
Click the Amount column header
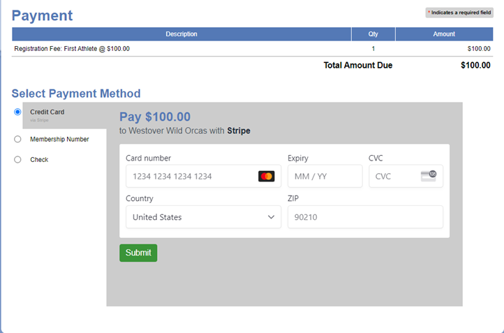coord(444,34)
